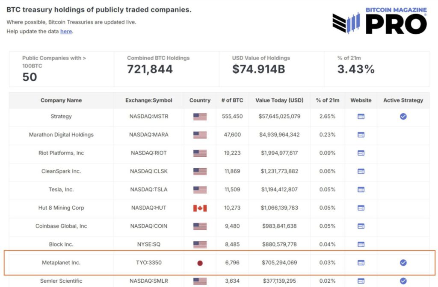Open Coinbase Global website icon

pos(361,226)
